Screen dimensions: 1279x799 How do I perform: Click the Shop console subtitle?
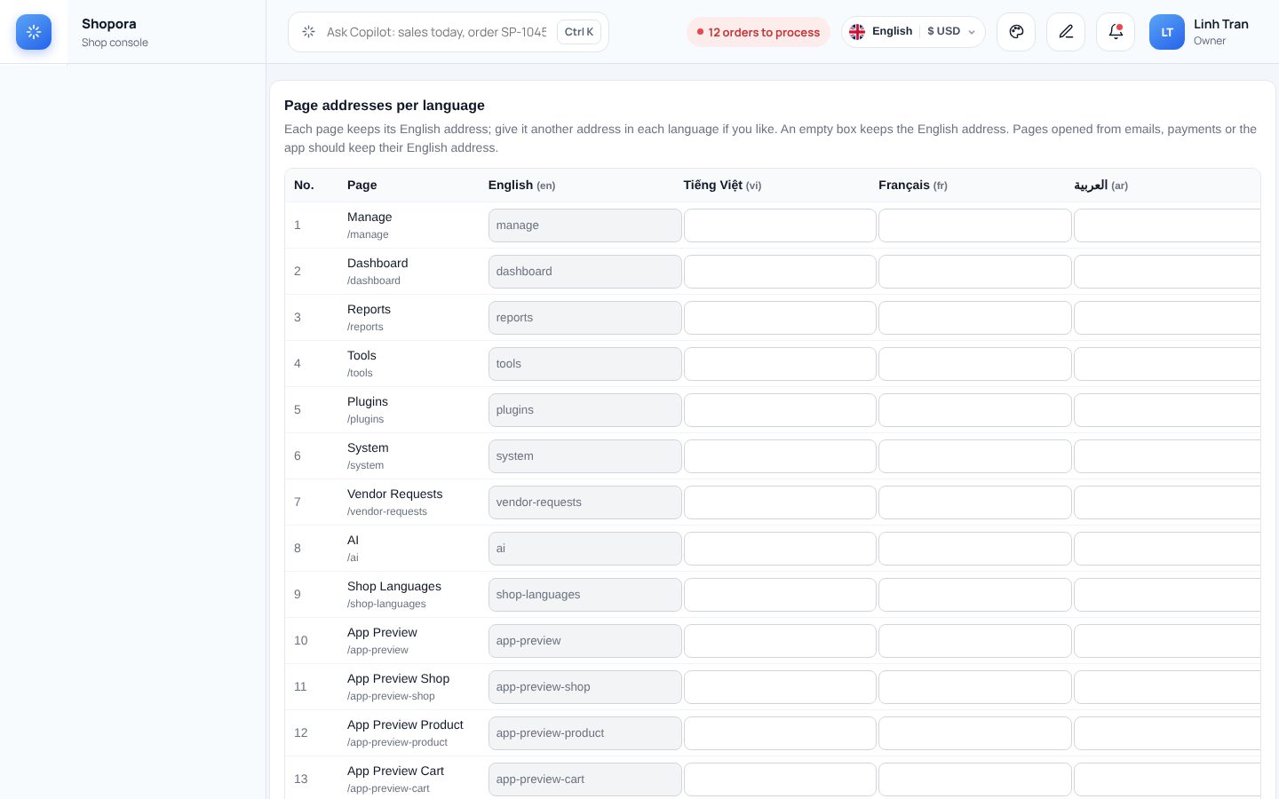click(x=115, y=43)
